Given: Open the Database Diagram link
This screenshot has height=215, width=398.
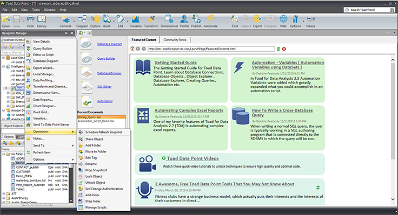Looking at the screenshot, I should pyautogui.click(x=110, y=44).
